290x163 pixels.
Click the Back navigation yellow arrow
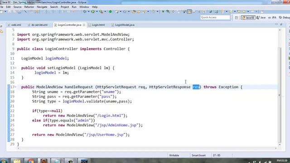244,12
